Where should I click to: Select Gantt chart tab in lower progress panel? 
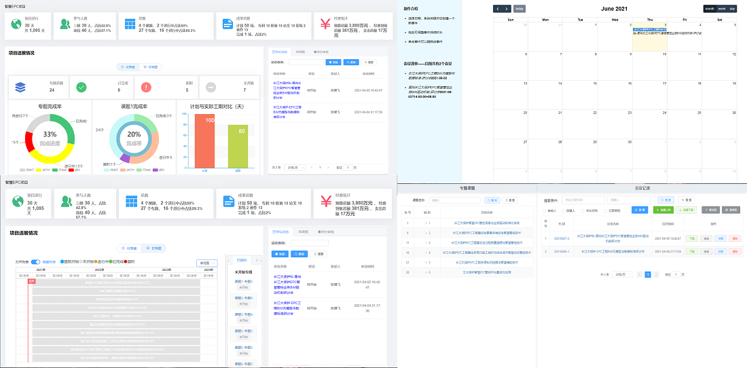click(x=153, y=248)
